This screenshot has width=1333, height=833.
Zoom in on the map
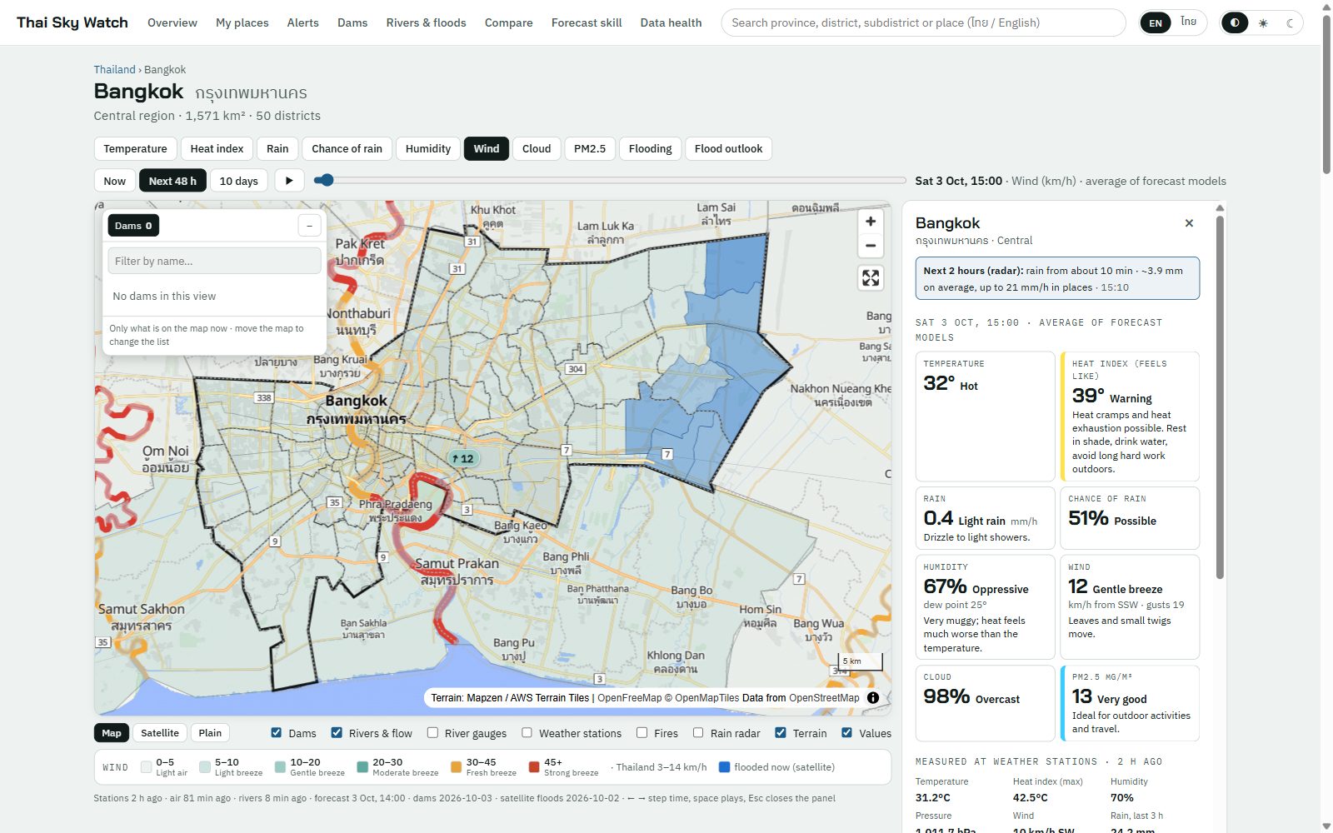pos(871,222)
